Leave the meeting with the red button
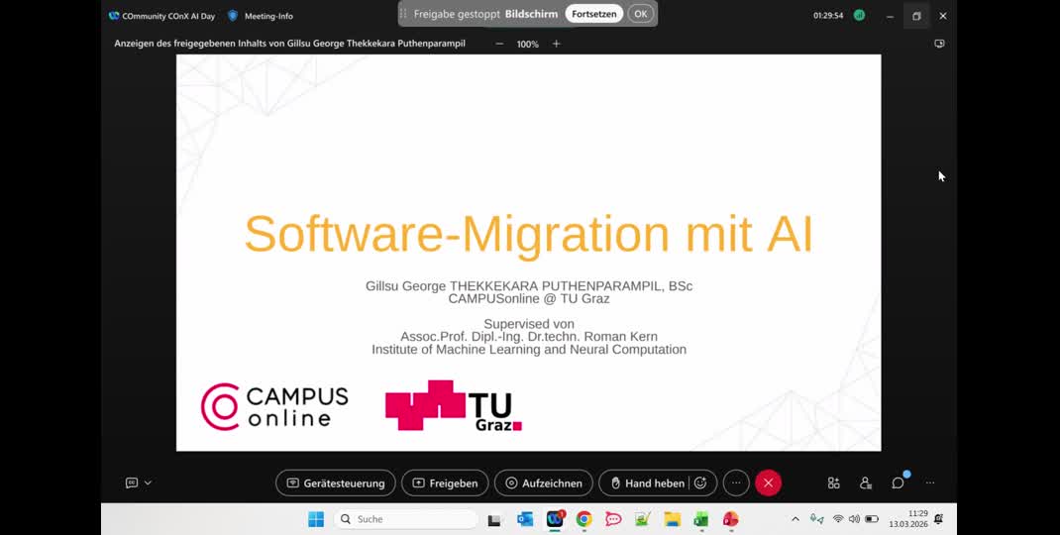Screen dimensions: 1060x535 768,482
